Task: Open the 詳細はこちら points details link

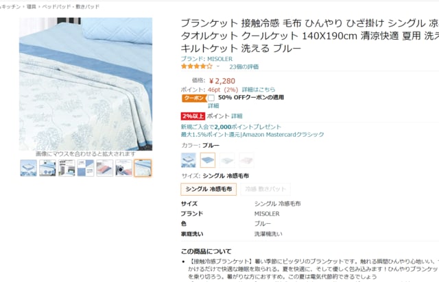Action: click(259, 90)
